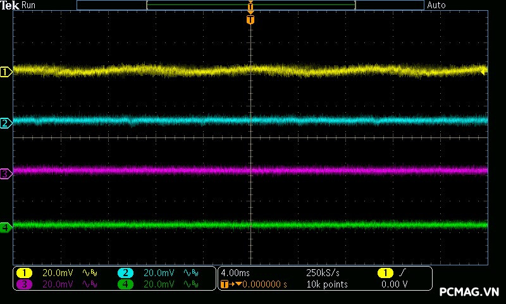Select the yellow channel 1 badge in readout
Screen dimensions: 506x304
coord(24,273)
